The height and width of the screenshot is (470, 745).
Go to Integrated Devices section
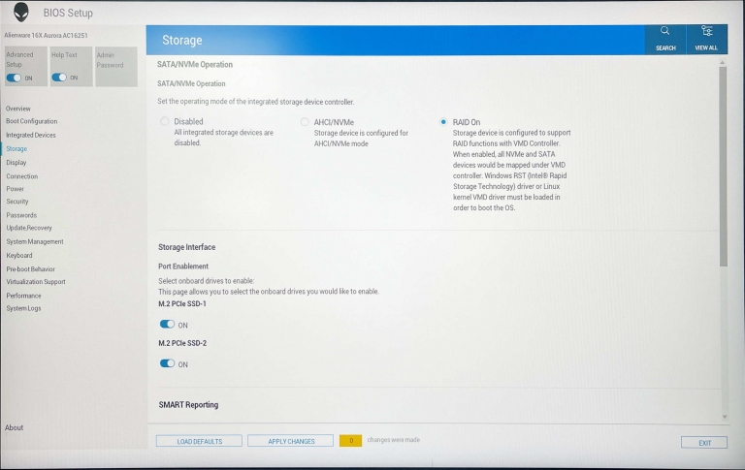[30, 135]
